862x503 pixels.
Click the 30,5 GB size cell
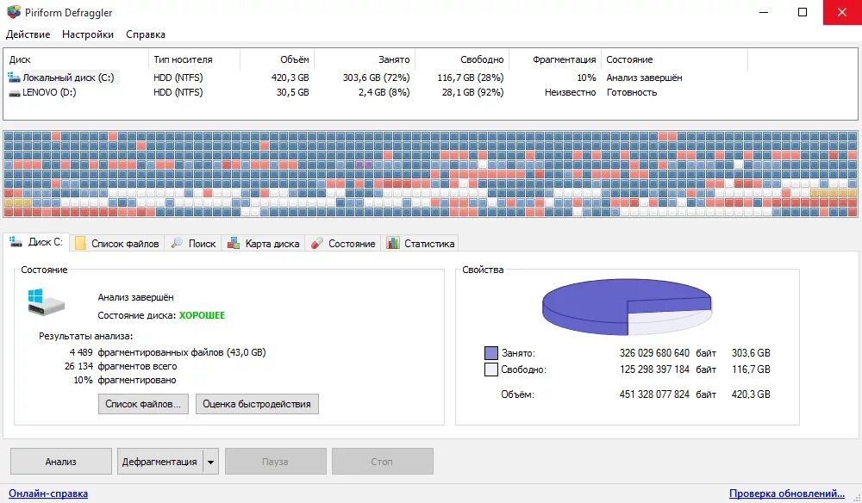point(292,92)
